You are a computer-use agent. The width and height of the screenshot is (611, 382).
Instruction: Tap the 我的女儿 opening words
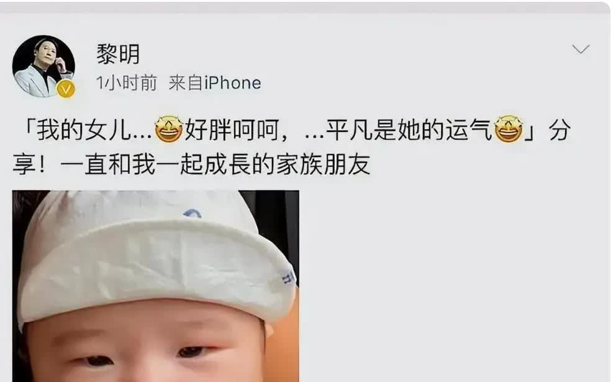click(83, 130)
